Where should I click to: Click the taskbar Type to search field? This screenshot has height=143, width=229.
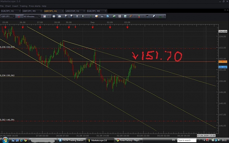tap(187, 140)
